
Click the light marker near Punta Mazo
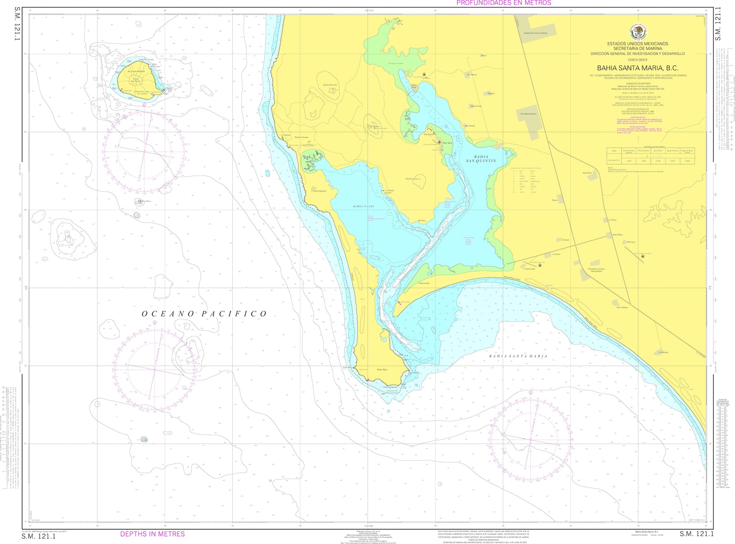354,368
